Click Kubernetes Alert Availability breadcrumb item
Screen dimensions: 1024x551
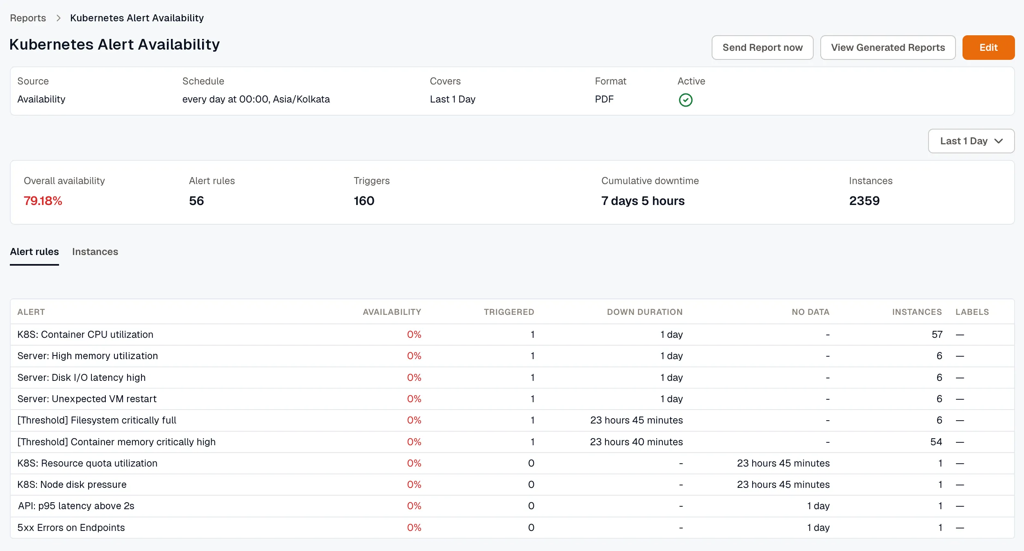pos(137,18)
